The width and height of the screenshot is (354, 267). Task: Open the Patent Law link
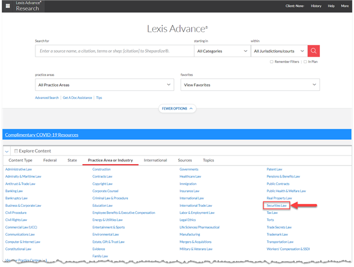[274, 169]
